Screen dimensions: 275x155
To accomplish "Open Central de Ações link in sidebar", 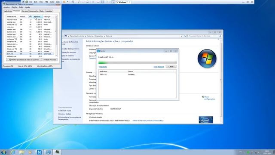I will [65, 111].
